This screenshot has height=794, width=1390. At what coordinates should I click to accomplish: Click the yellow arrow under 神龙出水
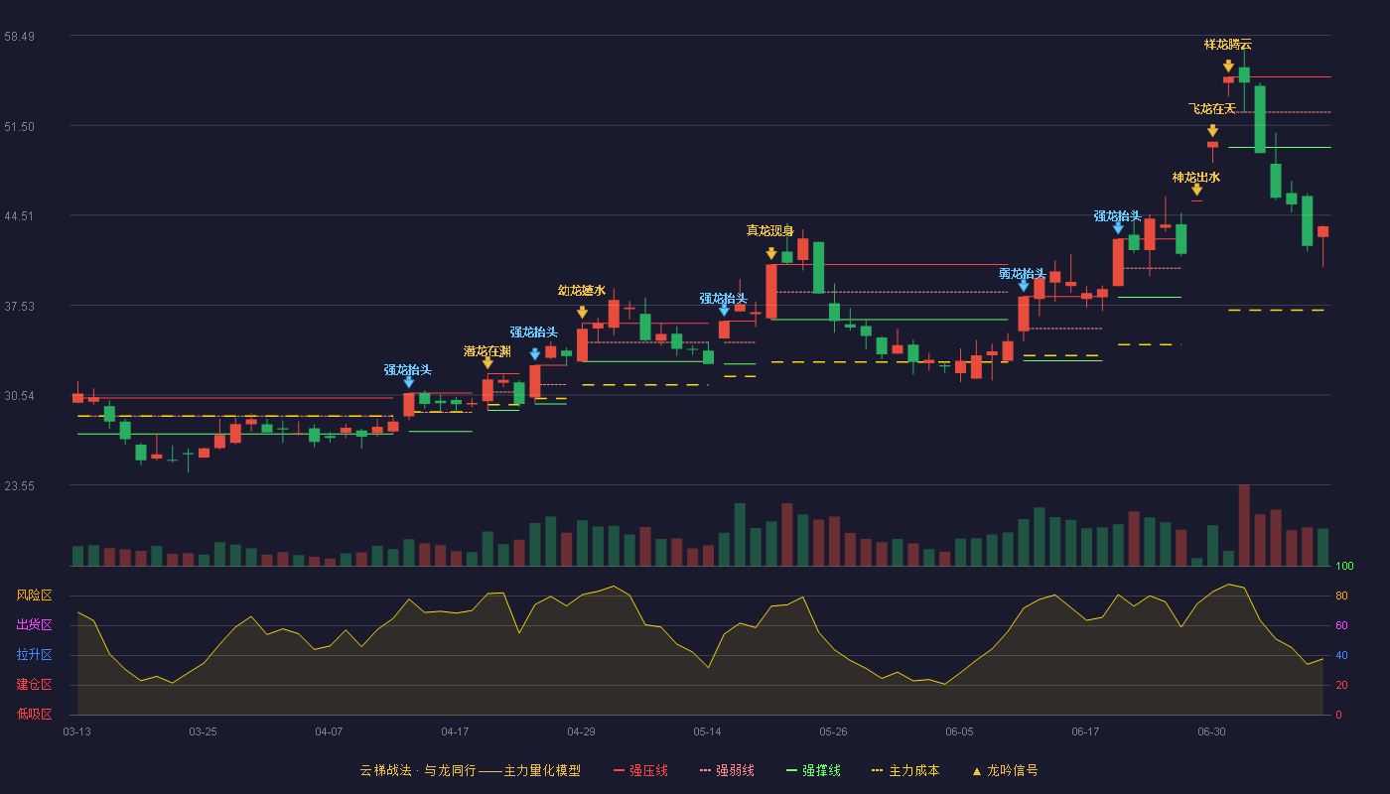click(1196, 190)
